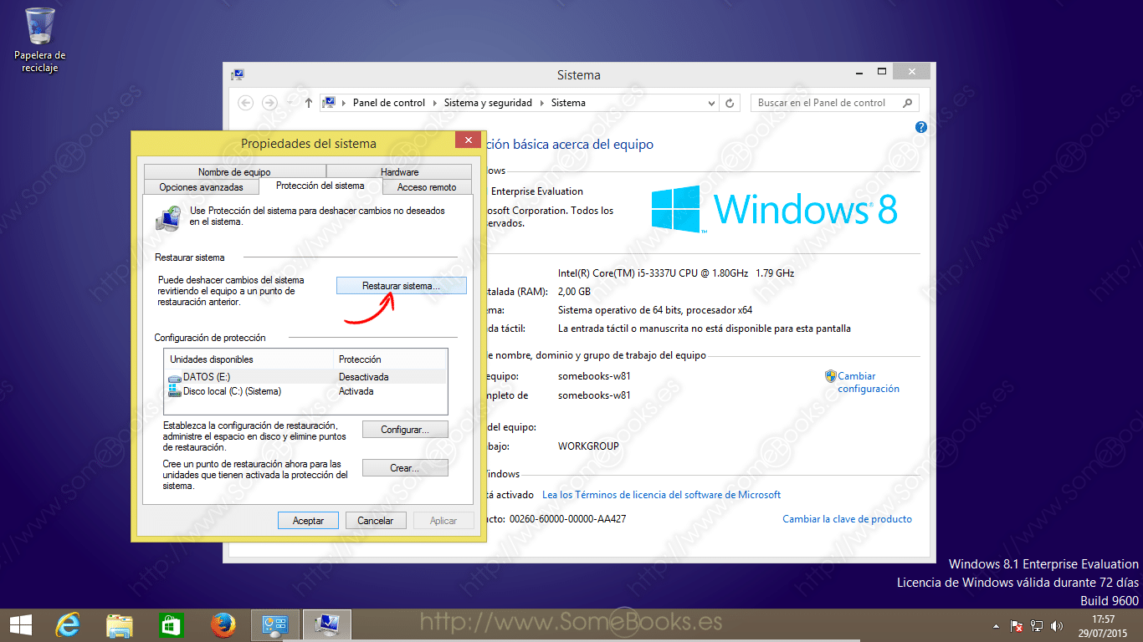Open Microsoft license terms link
This screenshot has height=642, width=1143.
(x=661, y=495)
